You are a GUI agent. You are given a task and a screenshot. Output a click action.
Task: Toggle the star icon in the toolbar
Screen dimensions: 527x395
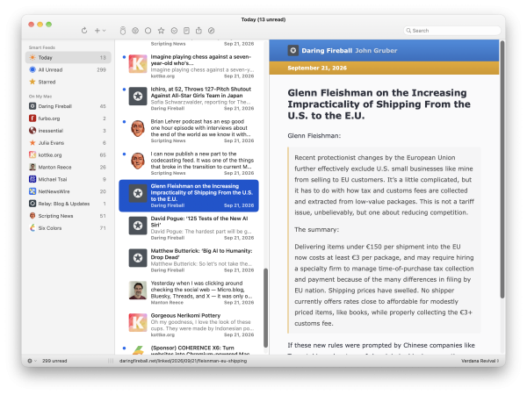point(161,31)
